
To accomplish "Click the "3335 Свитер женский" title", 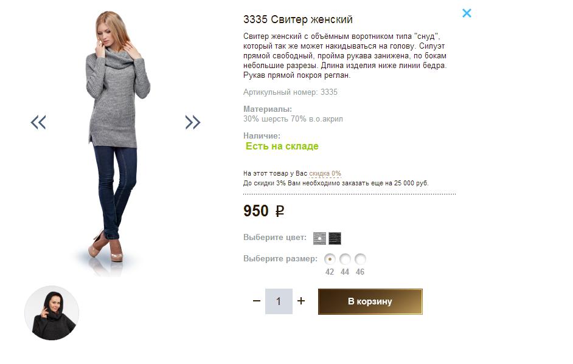I will (297, 19).
